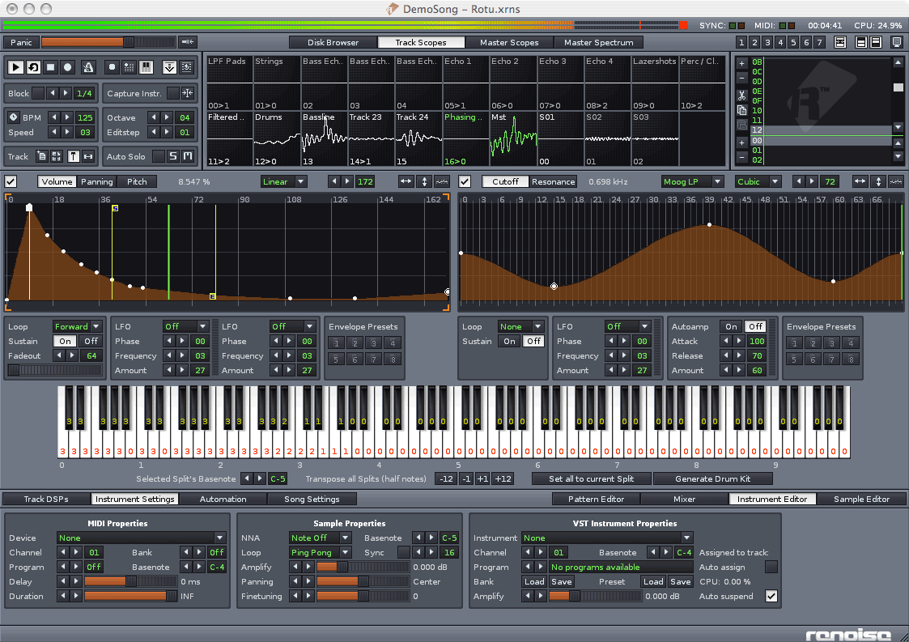Screen dimensions: 909x642
Task: Stop playback with the square Stop button
Action: [x=50, y=67]
